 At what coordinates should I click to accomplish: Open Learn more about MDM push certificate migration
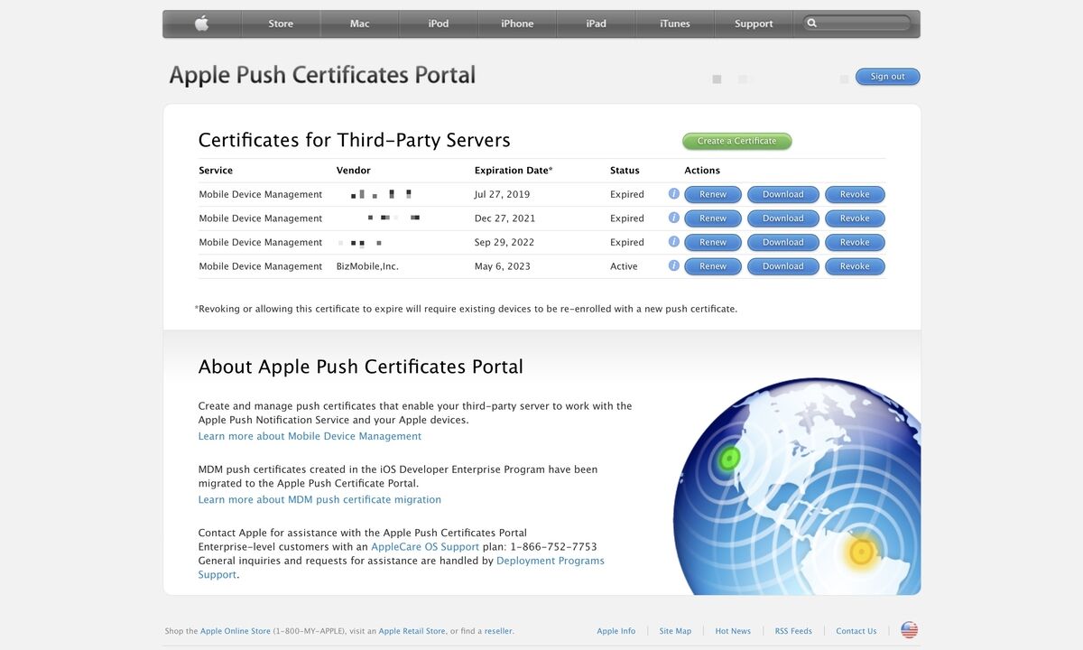point(319,499)
